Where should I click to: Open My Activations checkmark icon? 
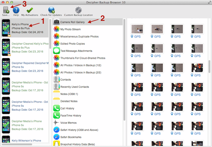pos(30,10)
